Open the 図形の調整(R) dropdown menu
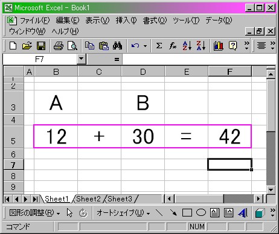Viewport: 279px width, 234px height. click(34, 213)
